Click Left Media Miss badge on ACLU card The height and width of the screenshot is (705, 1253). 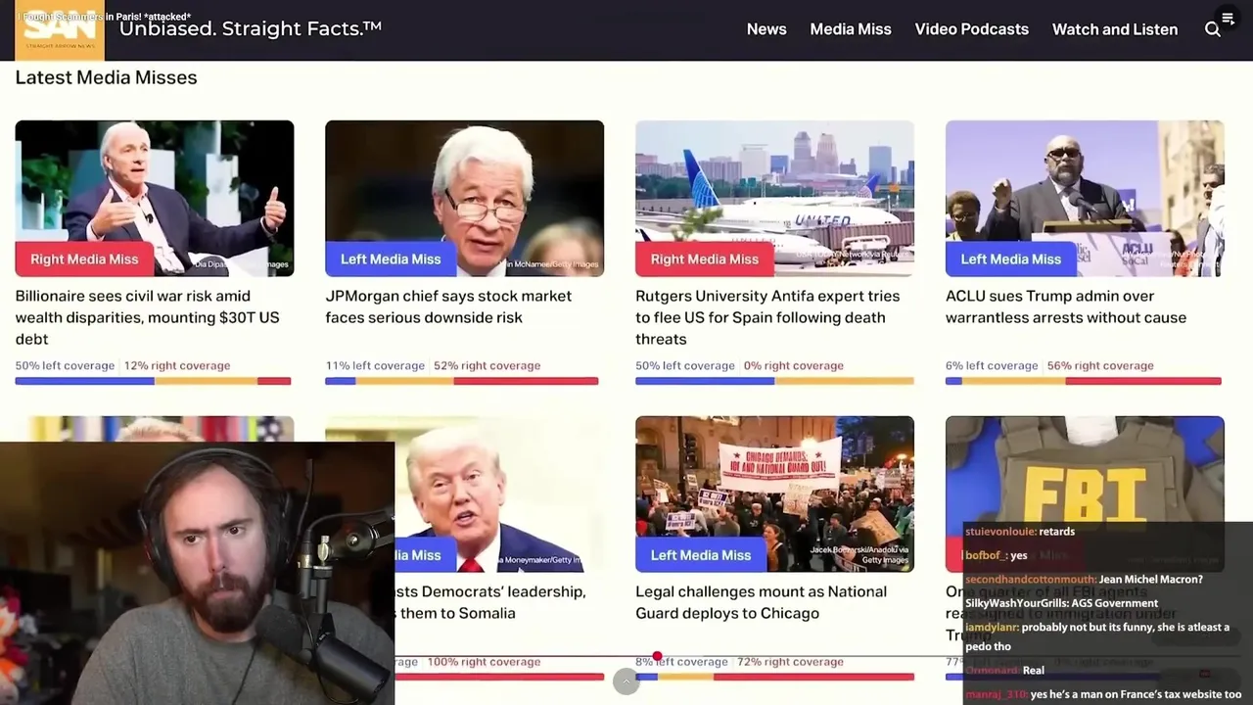coord(1010,259)
